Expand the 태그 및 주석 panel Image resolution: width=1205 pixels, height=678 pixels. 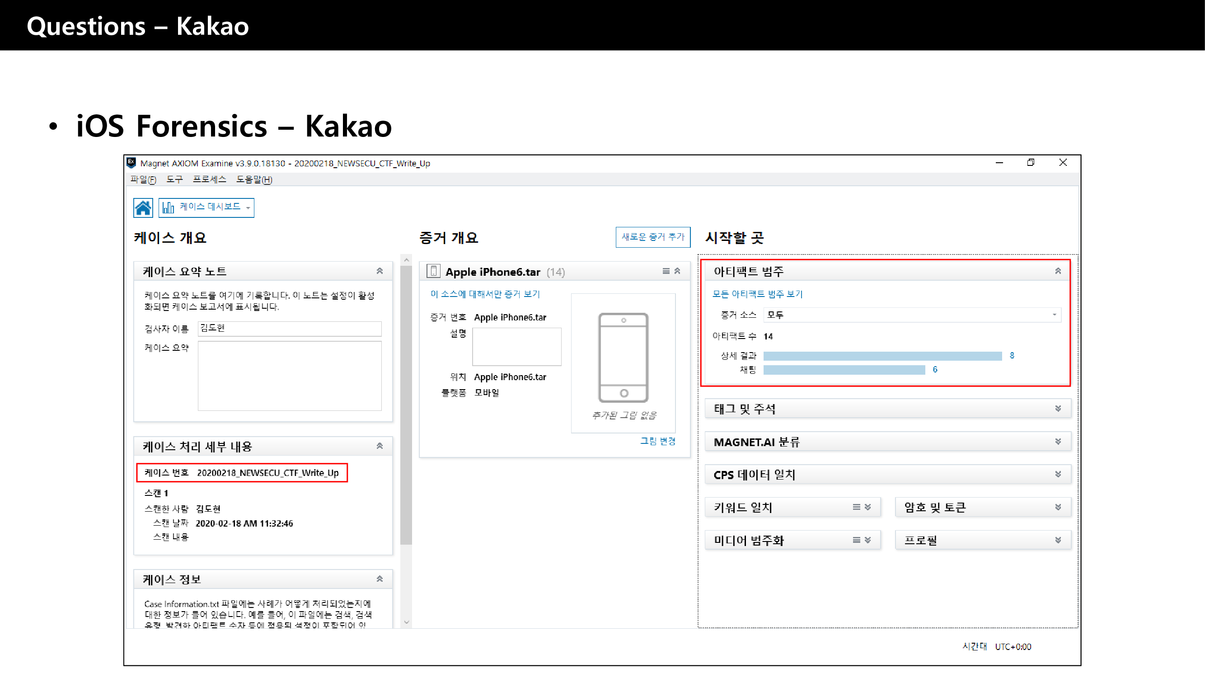click(1058, 409)
